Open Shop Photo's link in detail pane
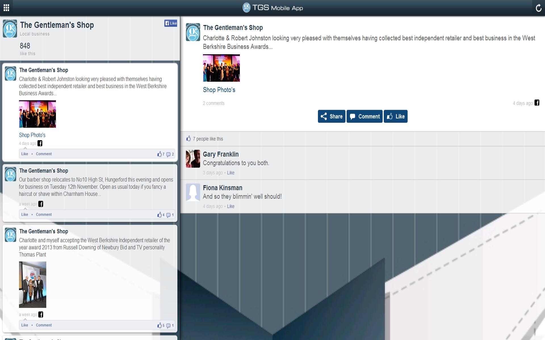Screen dimensions: 545x340 coord(219,90)
